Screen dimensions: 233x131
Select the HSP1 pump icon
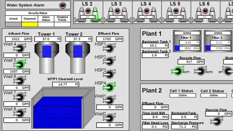pos(109,48)
